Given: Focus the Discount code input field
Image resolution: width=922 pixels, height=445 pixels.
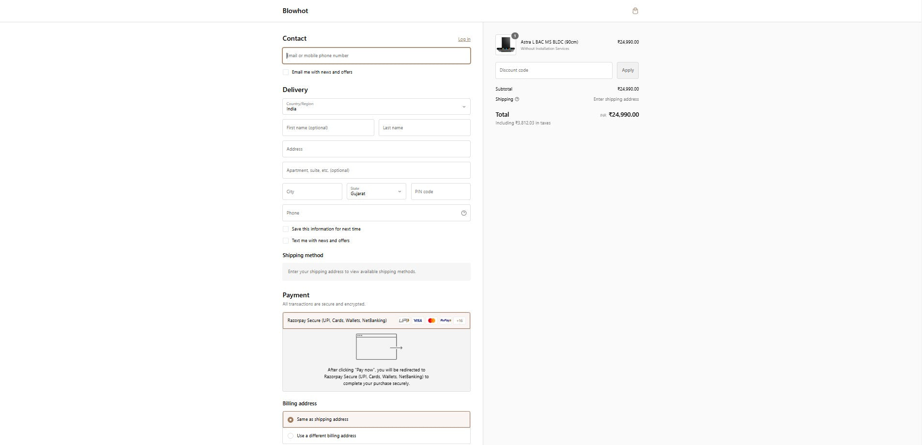Looking at the screenshot, I should [553, 70].
